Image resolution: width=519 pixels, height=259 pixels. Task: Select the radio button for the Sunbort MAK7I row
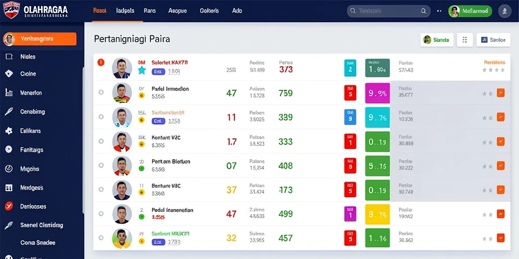tap(101, 238)
